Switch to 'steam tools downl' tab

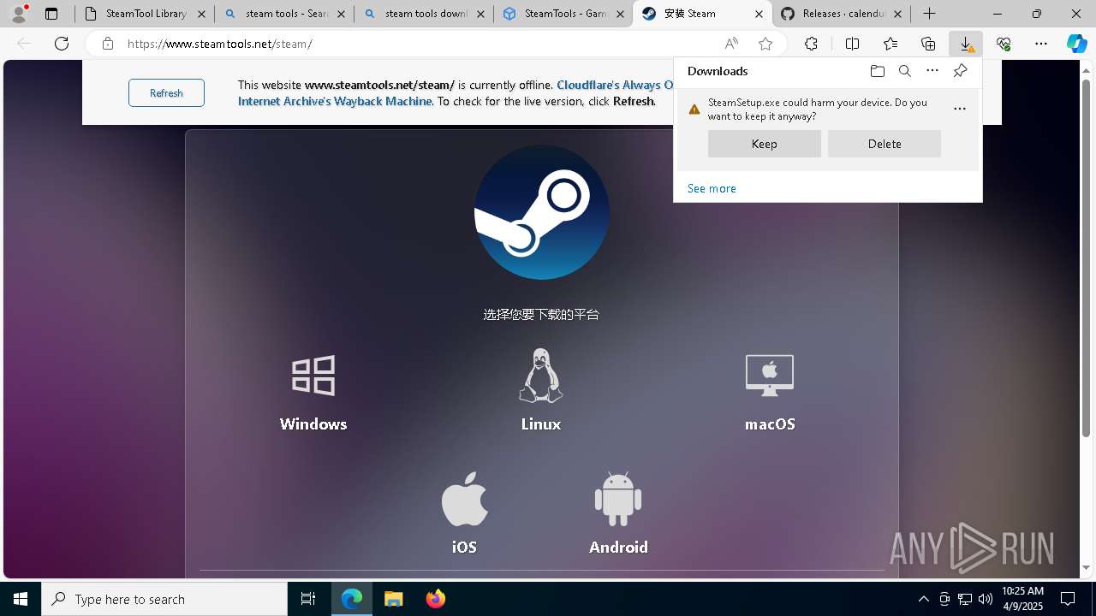pos(423,14)
